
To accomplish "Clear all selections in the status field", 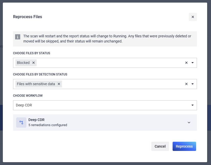I will tap(186, 63).
